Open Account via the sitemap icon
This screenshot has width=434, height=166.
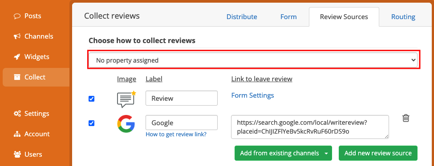pyautogui.click(x=17, y=134)
